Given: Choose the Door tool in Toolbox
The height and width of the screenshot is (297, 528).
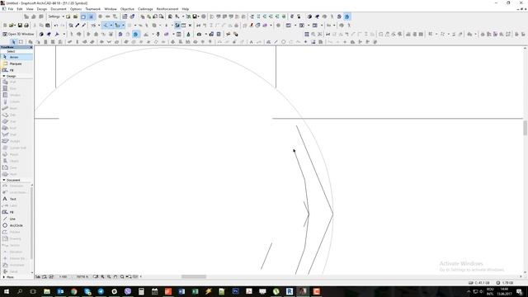Looking at the screenshot, I should click(16, 88).
